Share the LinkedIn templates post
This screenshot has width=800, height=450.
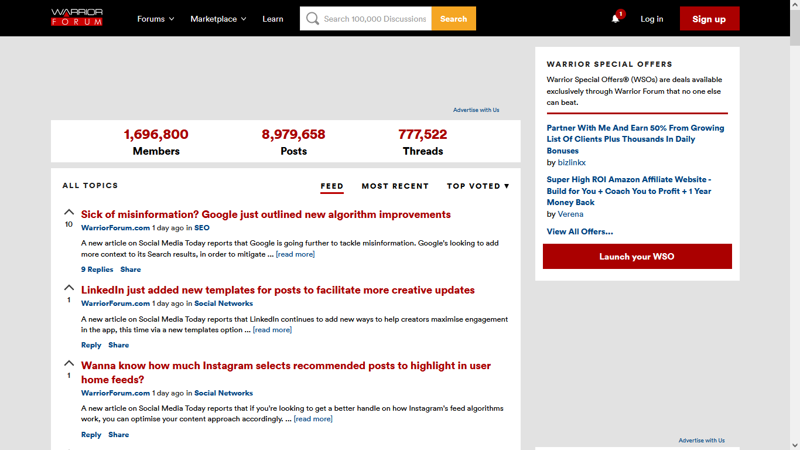click(x=119, y=345)
